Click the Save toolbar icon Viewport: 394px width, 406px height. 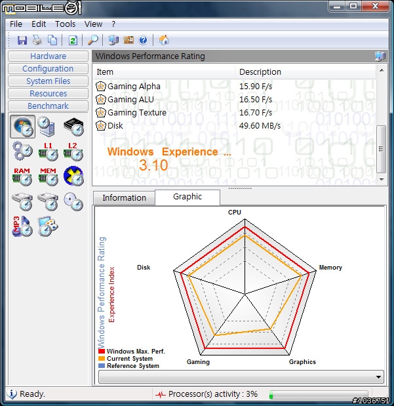point(22,41)
